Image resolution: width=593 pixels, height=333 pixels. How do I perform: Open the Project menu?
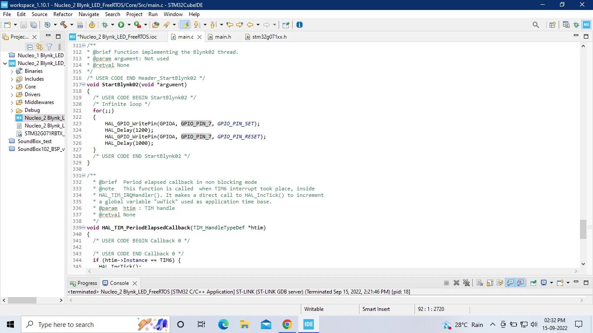134,14
